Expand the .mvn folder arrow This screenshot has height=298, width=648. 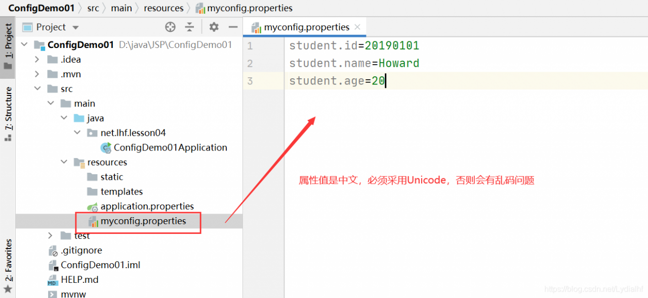pos(37,74)
